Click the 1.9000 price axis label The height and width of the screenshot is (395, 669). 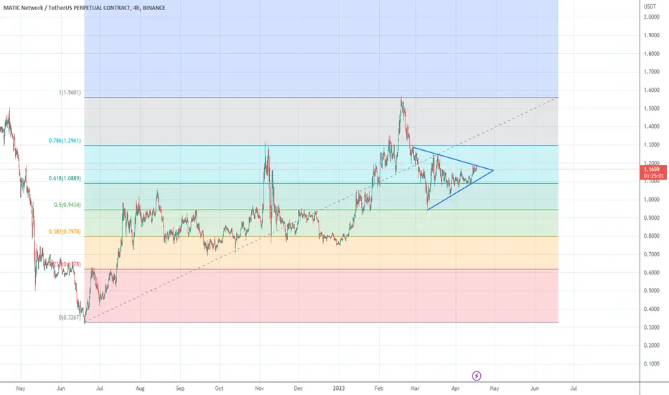tap(652, 35)
